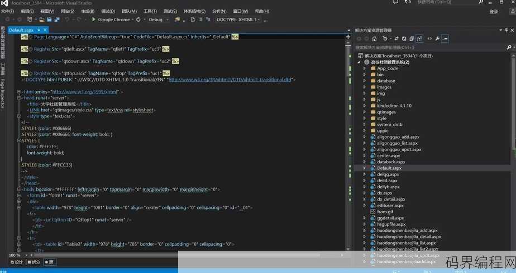516x273 pixels.
Task: Click the auto-hide pin of Solution Explorer
Action: point(506,30)
